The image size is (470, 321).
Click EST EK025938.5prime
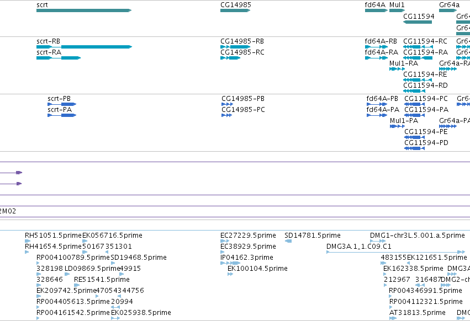[x=115, y=319]
